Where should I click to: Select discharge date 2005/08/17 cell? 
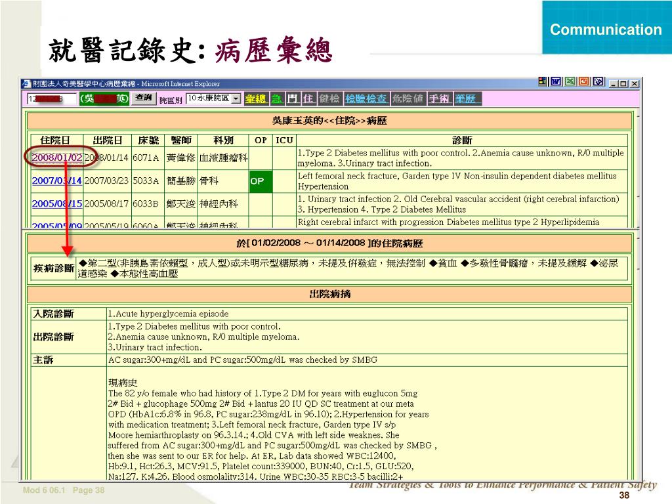[x=106, y=203]
